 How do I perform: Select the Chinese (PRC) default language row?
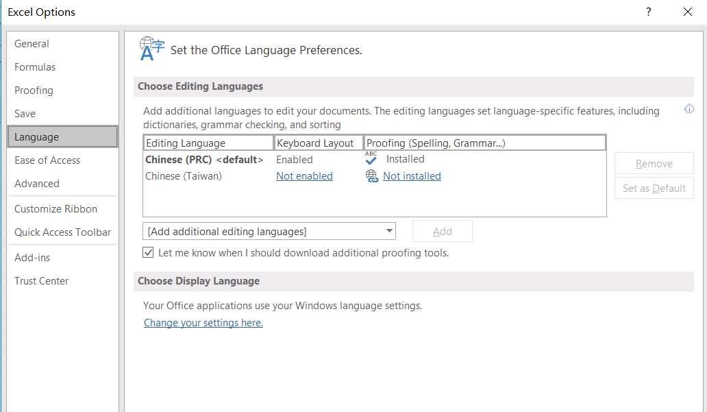[x=374, y=159]
